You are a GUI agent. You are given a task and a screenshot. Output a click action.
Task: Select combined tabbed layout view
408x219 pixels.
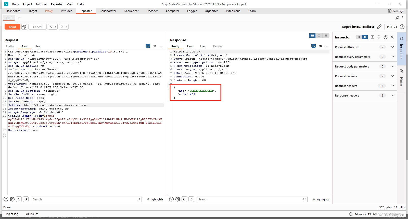[326, 36]
